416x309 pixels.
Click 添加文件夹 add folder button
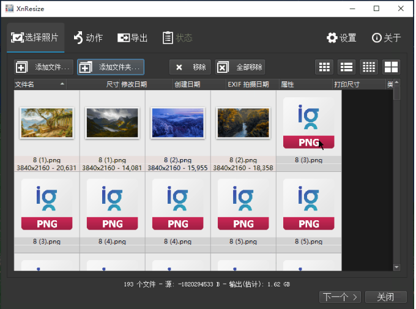pyautogui.click(x=111, y=67)
